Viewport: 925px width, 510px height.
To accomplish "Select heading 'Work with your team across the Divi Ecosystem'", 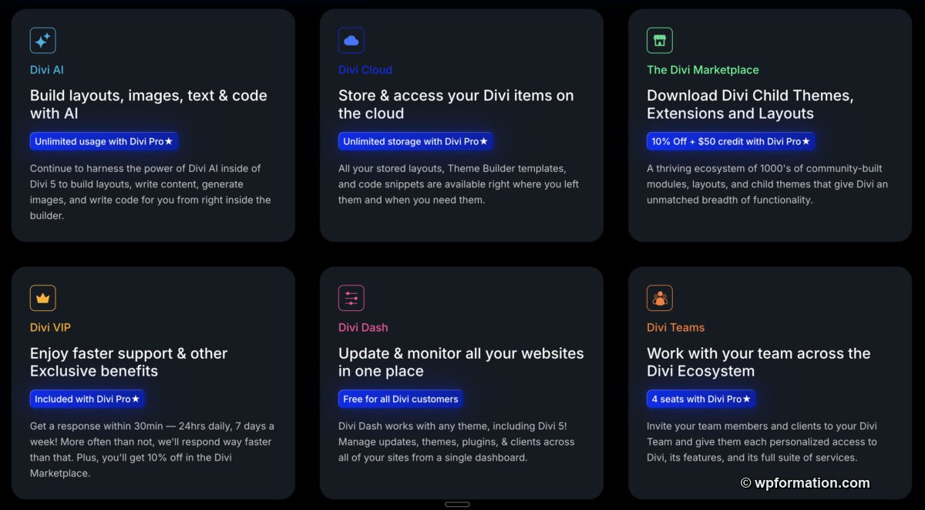I will [x=758, y=362].
